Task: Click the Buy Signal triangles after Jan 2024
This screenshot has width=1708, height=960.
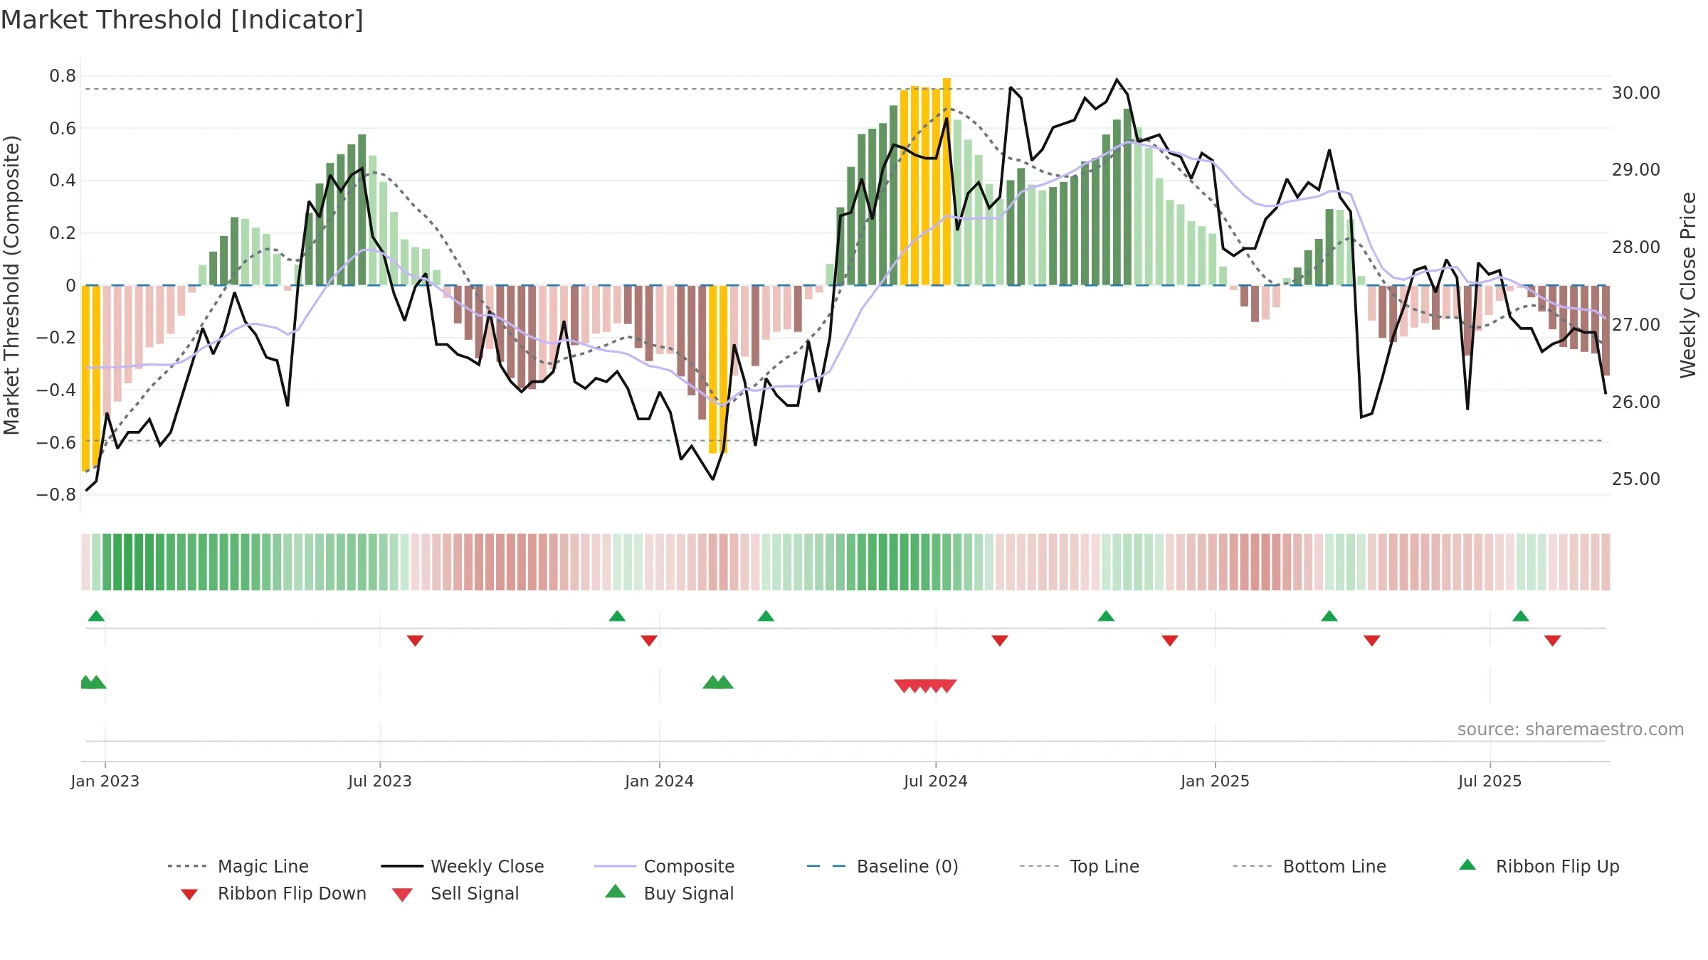Action: tap(718, 682)
